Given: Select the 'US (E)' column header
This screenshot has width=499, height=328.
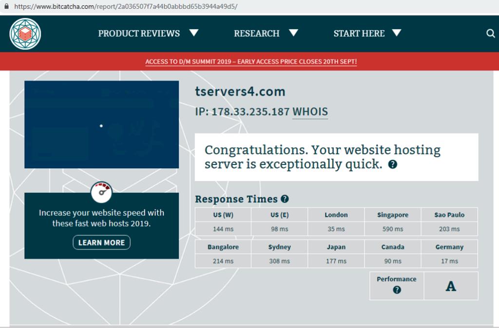Looking at the screenshot, I should click(279, 215).
